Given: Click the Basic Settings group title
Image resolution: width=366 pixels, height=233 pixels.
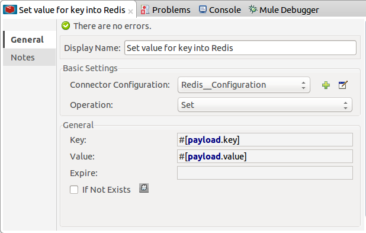Looking at the screenshot, I should pos(90,68).
